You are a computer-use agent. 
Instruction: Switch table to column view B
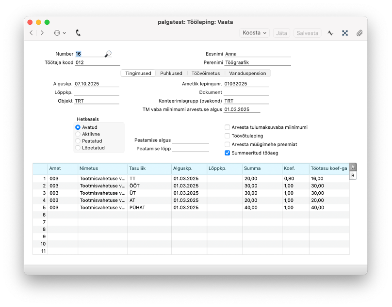tap(353, 175)
